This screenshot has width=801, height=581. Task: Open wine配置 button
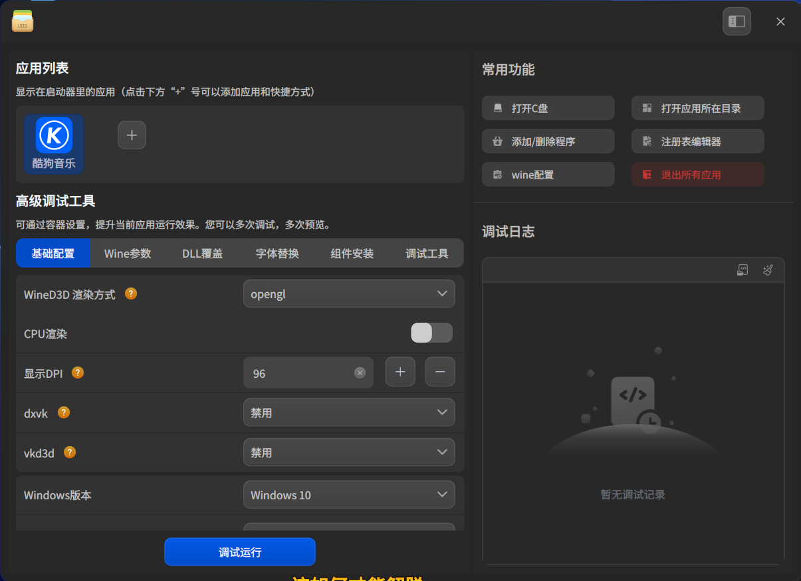[548, 175]
